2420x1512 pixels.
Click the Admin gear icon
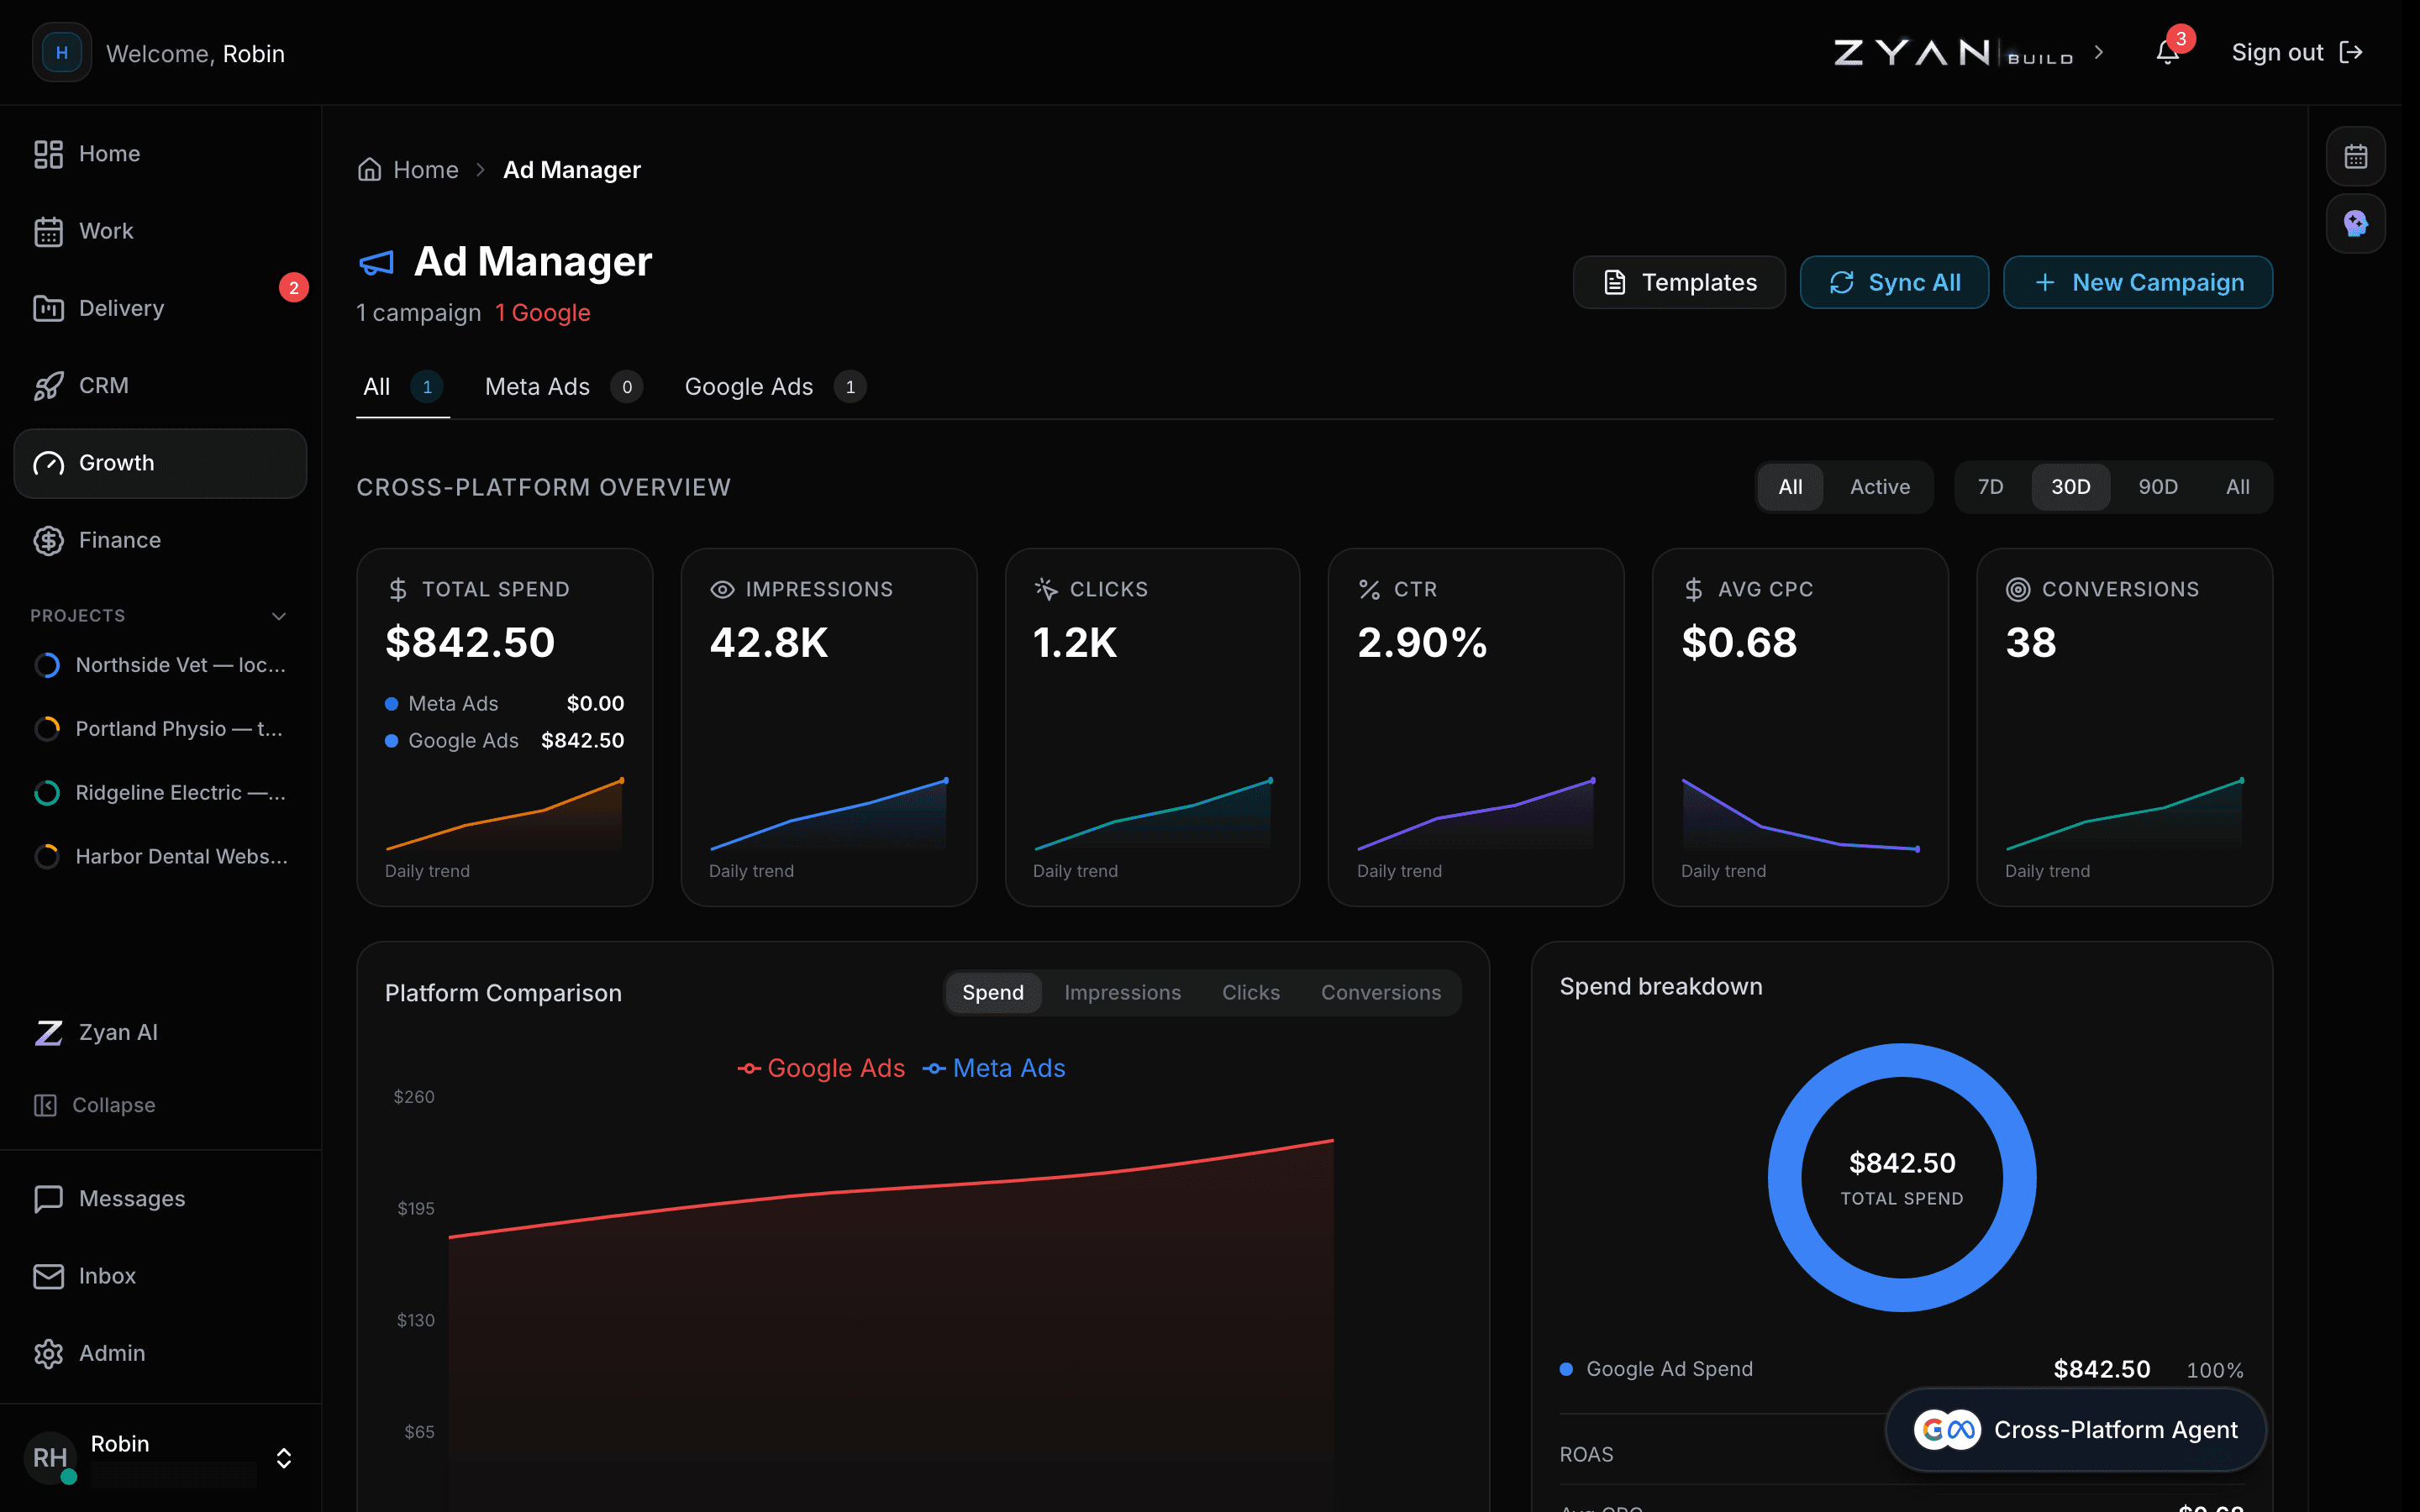(48, 1353)
